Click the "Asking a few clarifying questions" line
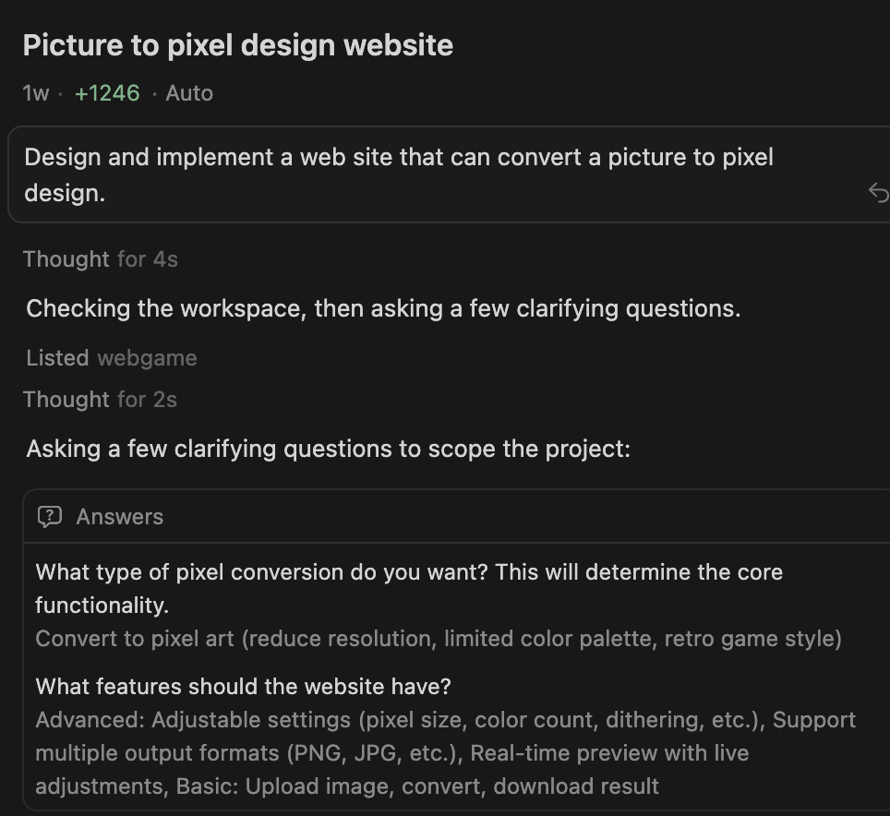Viewport: 890px width, 816px height. (328, 450)
